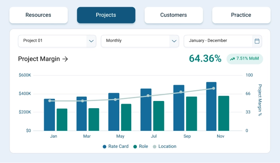Click the Nov green Role bar

(224, 113)
